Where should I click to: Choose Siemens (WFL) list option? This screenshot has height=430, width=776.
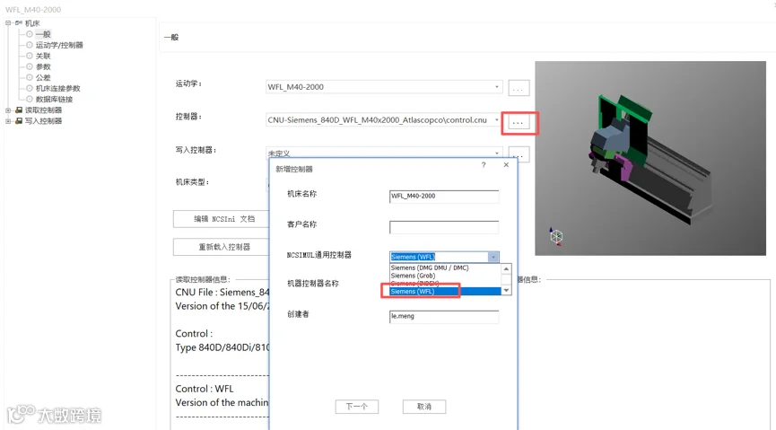click(x=445, y=291)
